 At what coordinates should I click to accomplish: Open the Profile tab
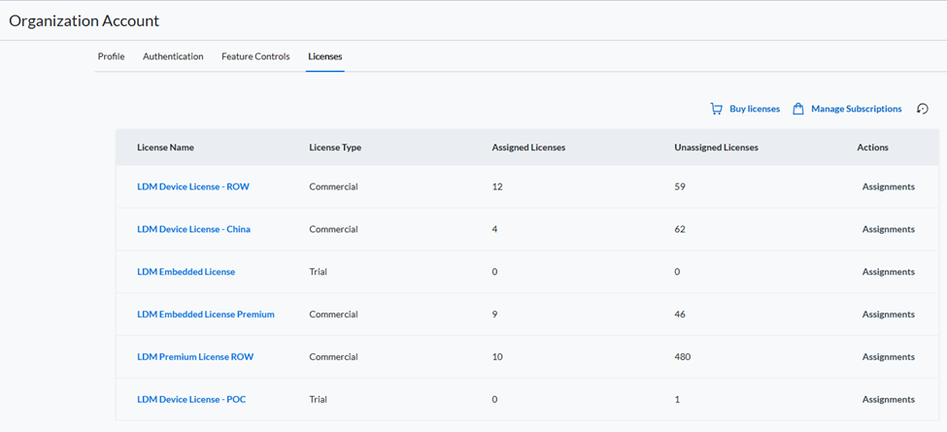111,56
